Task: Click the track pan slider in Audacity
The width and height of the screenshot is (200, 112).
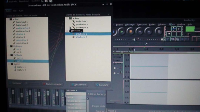Action: click(117, 73)
